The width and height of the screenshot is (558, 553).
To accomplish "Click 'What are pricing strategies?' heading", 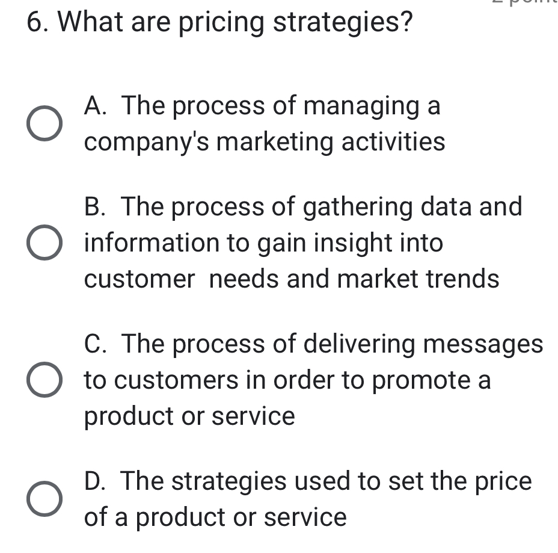I will (220, 22).
